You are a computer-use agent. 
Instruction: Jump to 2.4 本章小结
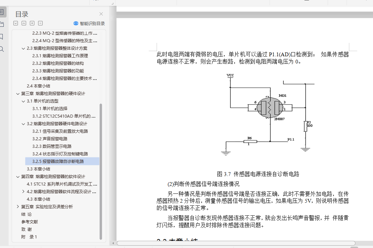[38, 86]
